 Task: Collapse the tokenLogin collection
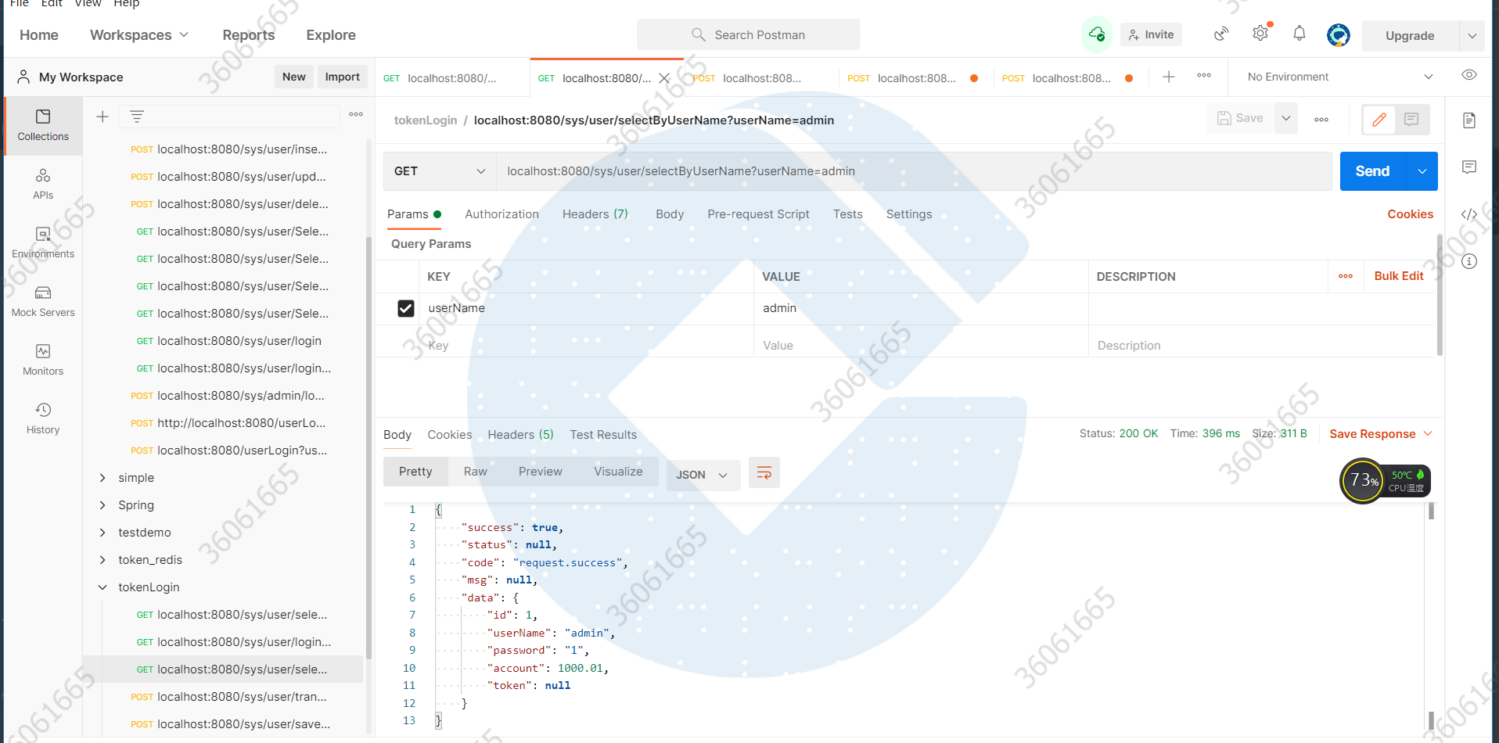[x=102, y=587]
